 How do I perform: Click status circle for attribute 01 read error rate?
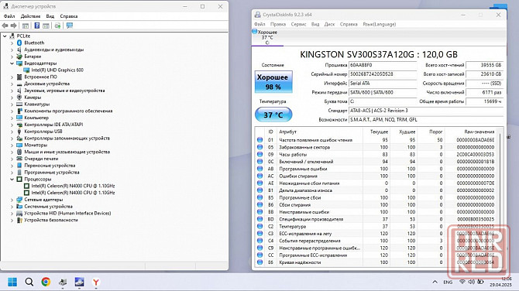tap(259, 140)
